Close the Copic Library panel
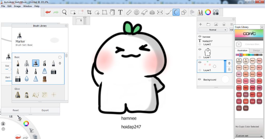This screenshot has height=139, width=265. click(262, 27)
